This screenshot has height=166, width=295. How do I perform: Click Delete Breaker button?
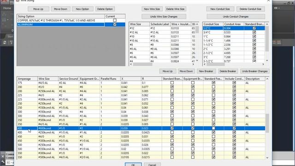coord(228,71)
